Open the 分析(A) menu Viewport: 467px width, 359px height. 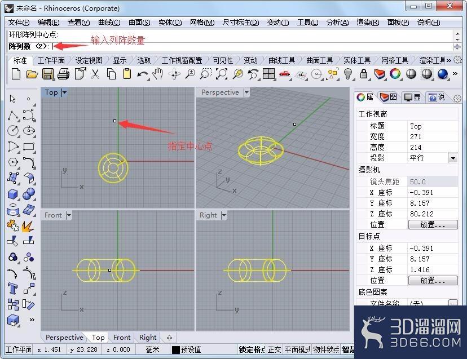[337, 23]
